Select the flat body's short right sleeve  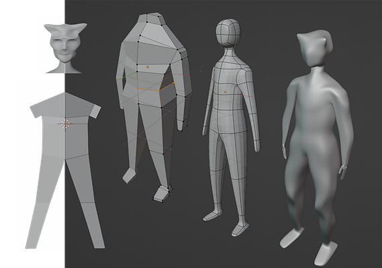[95, 111]
